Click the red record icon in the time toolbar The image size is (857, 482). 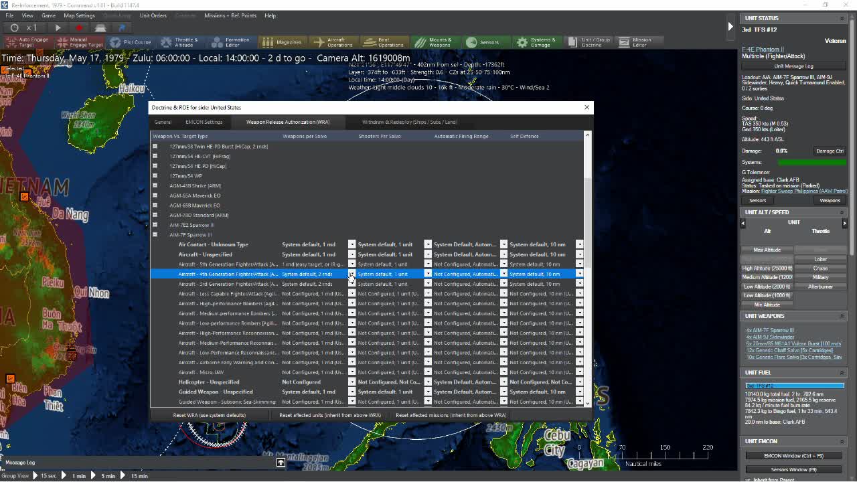(79, 27)
